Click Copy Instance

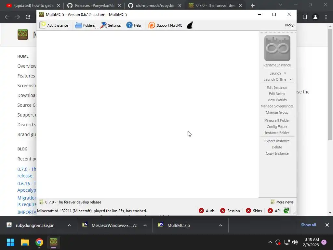(x=277, y=153)
